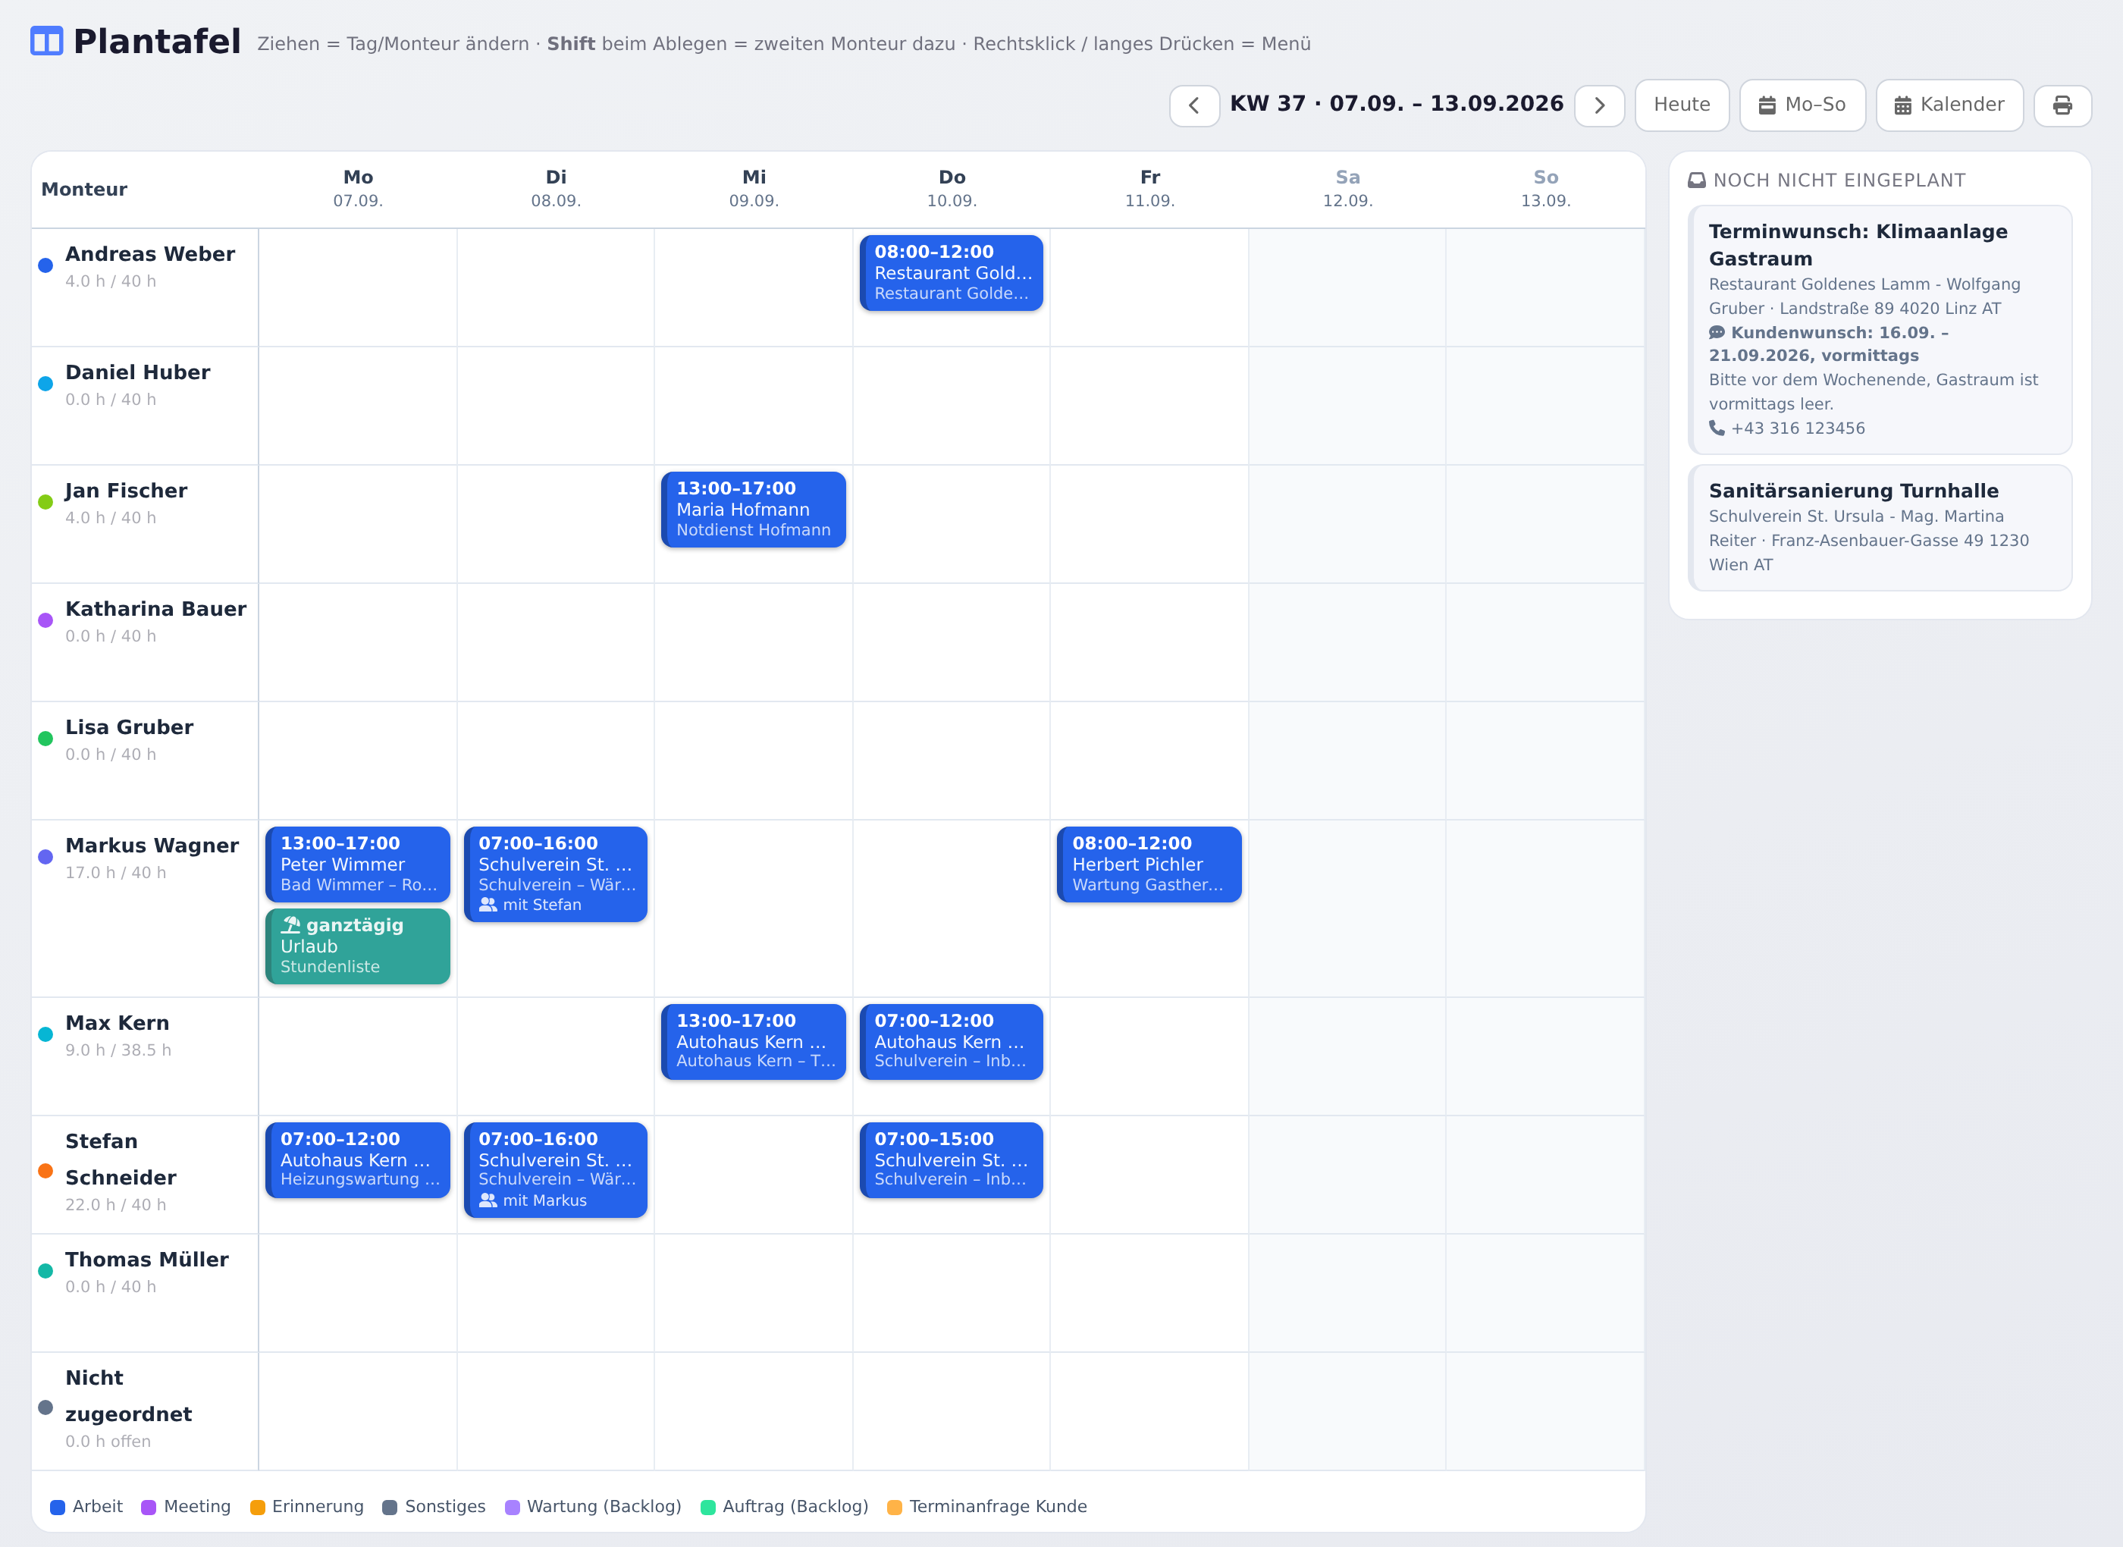Select the Daniel Huber row name
The height and width of the screenshot is (1547, 2123).
pyautogui.click(x=137, y=372)
